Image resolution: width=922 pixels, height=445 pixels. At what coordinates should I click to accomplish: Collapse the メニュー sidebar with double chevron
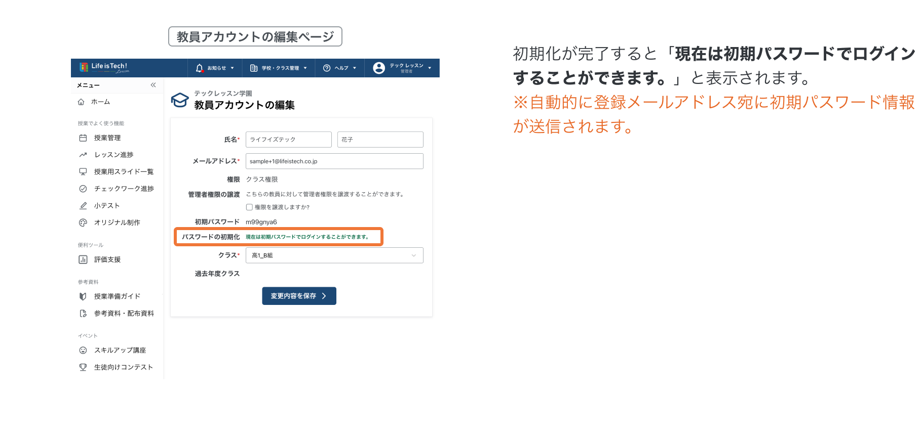pyautogui.click(x=153, y=85)
